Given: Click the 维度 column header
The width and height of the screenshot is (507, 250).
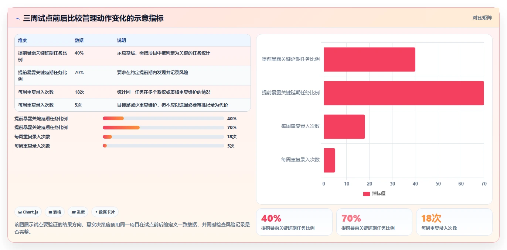Looking at the screenshot, I should click(23, 41).
